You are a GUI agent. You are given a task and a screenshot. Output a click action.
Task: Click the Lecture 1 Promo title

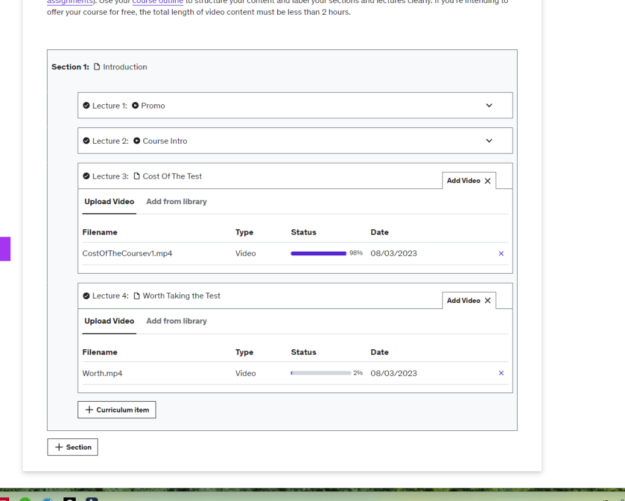pyautogui.click(x=153, y=105)
